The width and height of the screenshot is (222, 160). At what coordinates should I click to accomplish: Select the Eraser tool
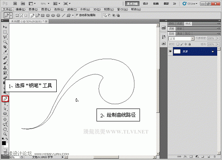5,78
